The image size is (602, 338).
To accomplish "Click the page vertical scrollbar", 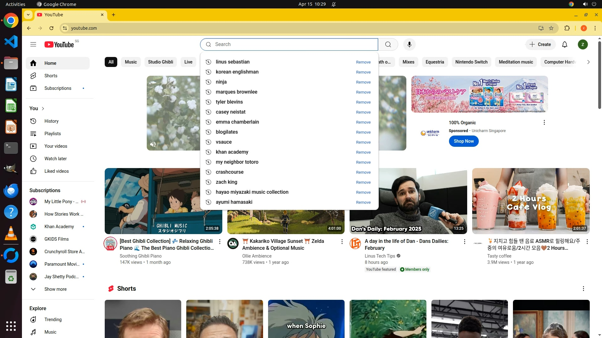I will click(599, 75).
